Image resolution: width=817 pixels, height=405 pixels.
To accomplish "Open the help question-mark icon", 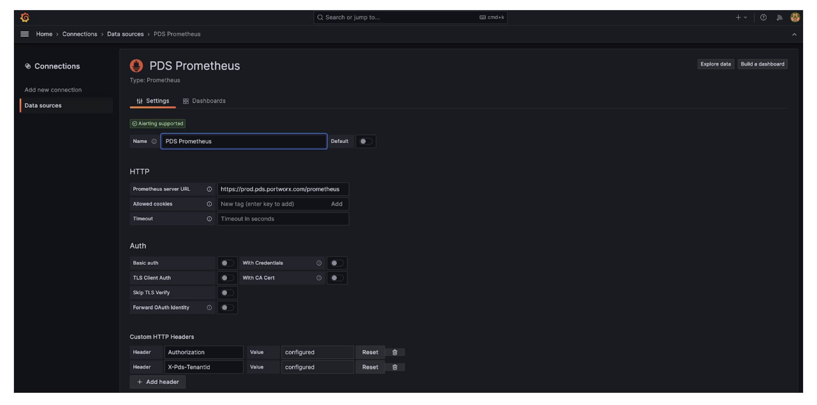I will [x=763, y=17].
